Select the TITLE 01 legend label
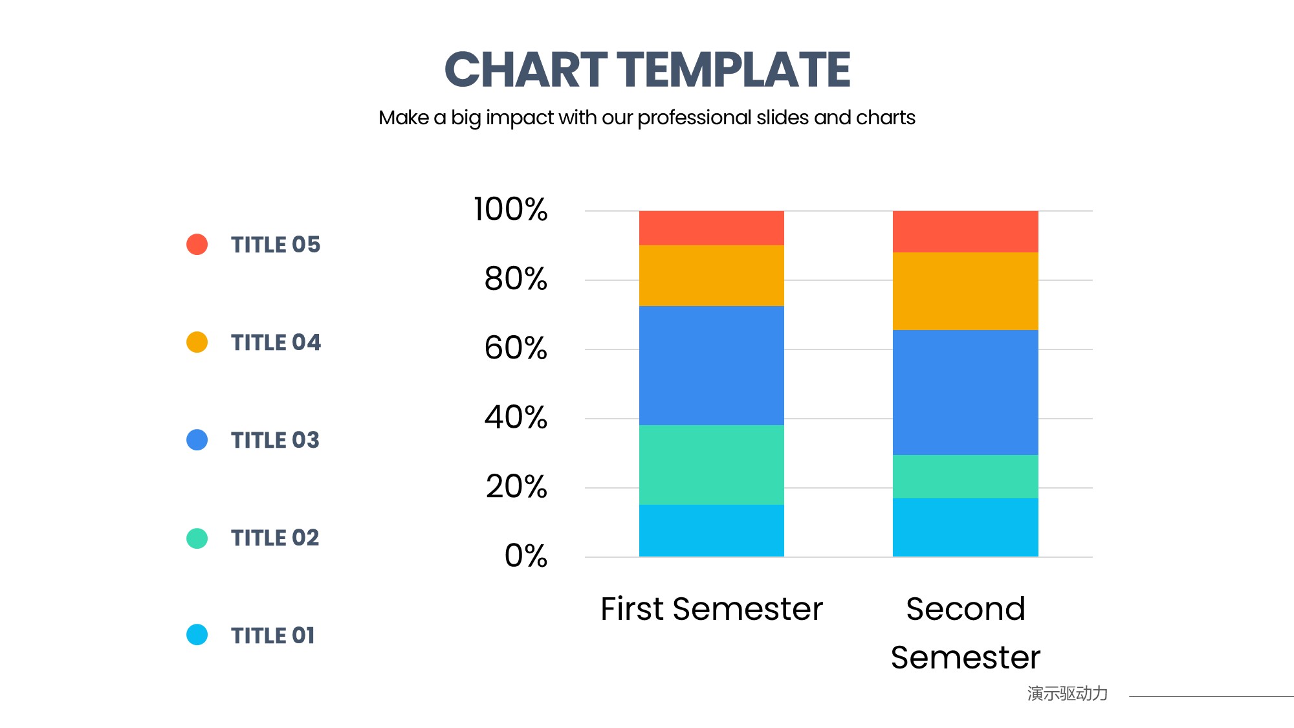This screenshot has height=728, width=1294. coord(273,635)
